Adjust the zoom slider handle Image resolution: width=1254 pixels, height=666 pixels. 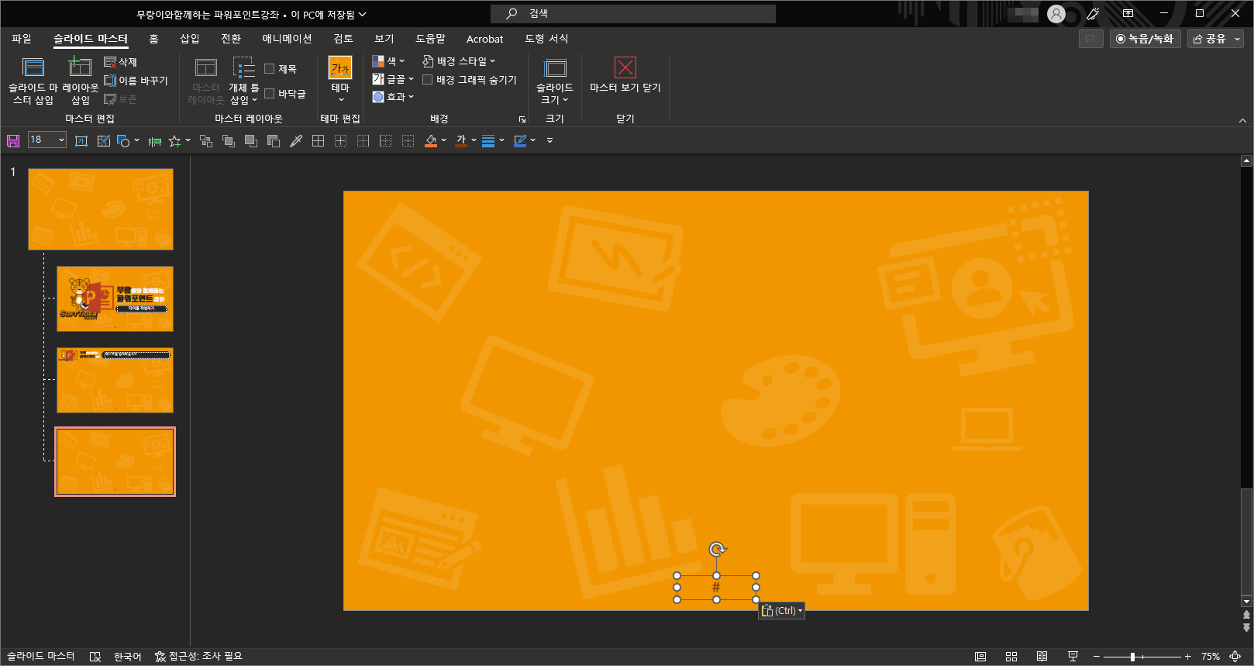(1133, 657)
